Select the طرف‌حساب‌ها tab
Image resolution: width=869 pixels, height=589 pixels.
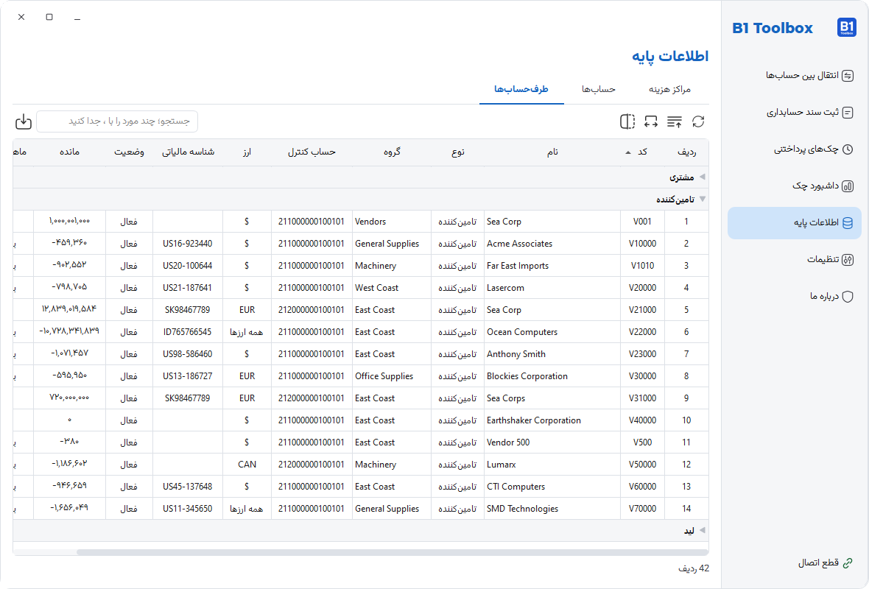pyautogui.click(x=521, y=89)
